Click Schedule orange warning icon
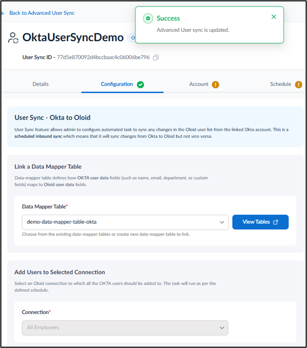 pyautogui.click(x=298, y=85)
